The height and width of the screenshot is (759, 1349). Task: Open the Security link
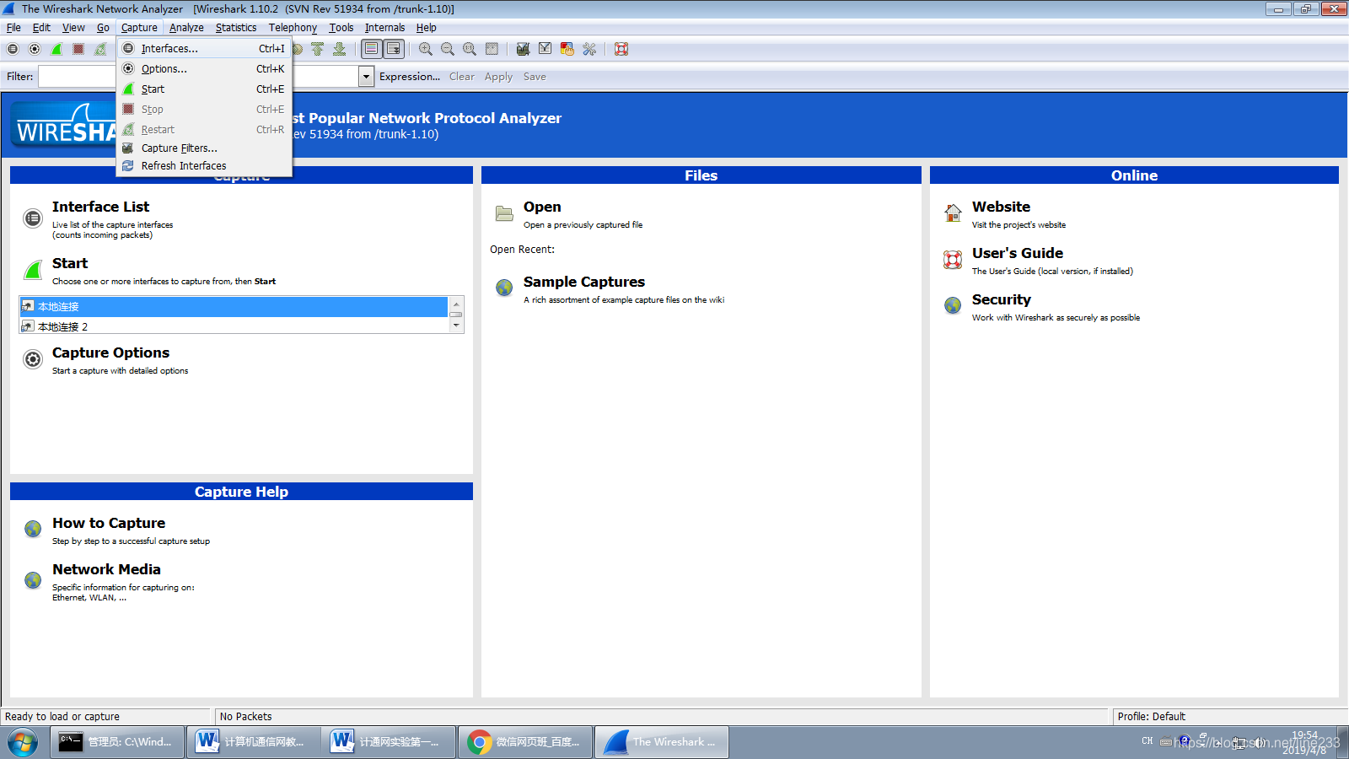(x=1002, y=299)
